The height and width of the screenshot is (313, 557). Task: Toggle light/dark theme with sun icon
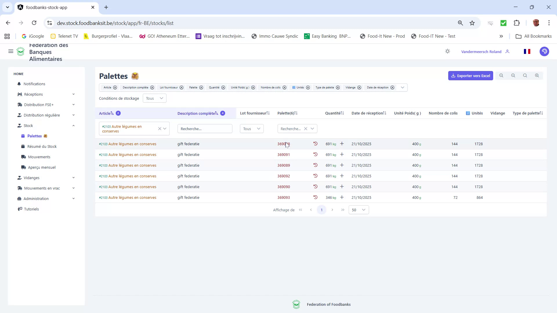[x=447, y=51]
